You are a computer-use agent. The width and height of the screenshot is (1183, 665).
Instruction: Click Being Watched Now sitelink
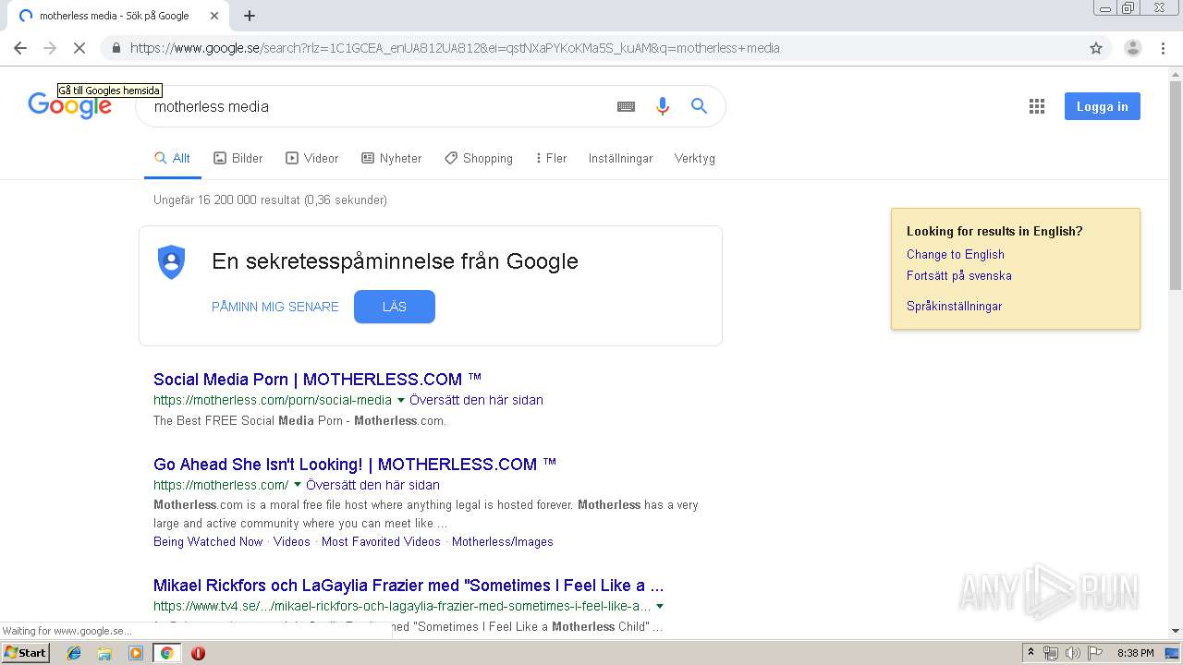(x=208, y=541)
